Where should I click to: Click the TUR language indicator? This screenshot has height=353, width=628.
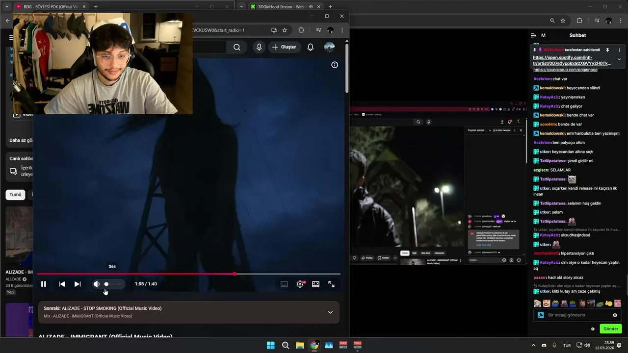click(567, 345)
